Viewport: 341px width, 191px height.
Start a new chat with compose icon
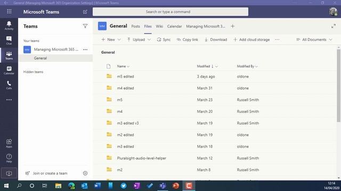click(85, 12)
